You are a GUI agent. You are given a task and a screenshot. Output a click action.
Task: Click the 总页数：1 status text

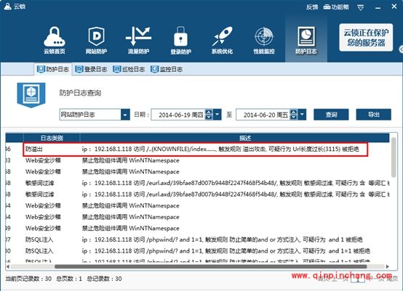point(69,279)
